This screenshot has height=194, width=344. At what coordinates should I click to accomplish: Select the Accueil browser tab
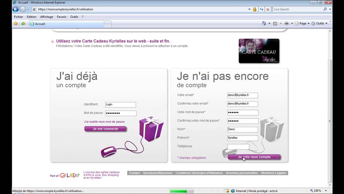point(66,24)
